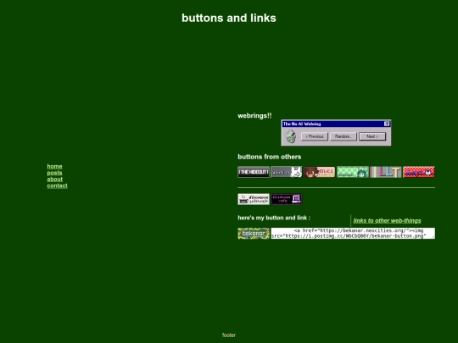Click the bekanar embed code text box
This screenshot has height=343, width=458.
pos(353,234)
